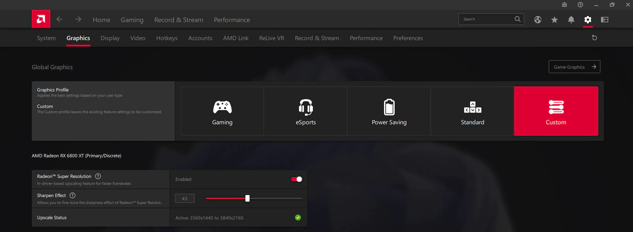
Task: Open Record & Stream in top navigation
Action: [179, 20]
